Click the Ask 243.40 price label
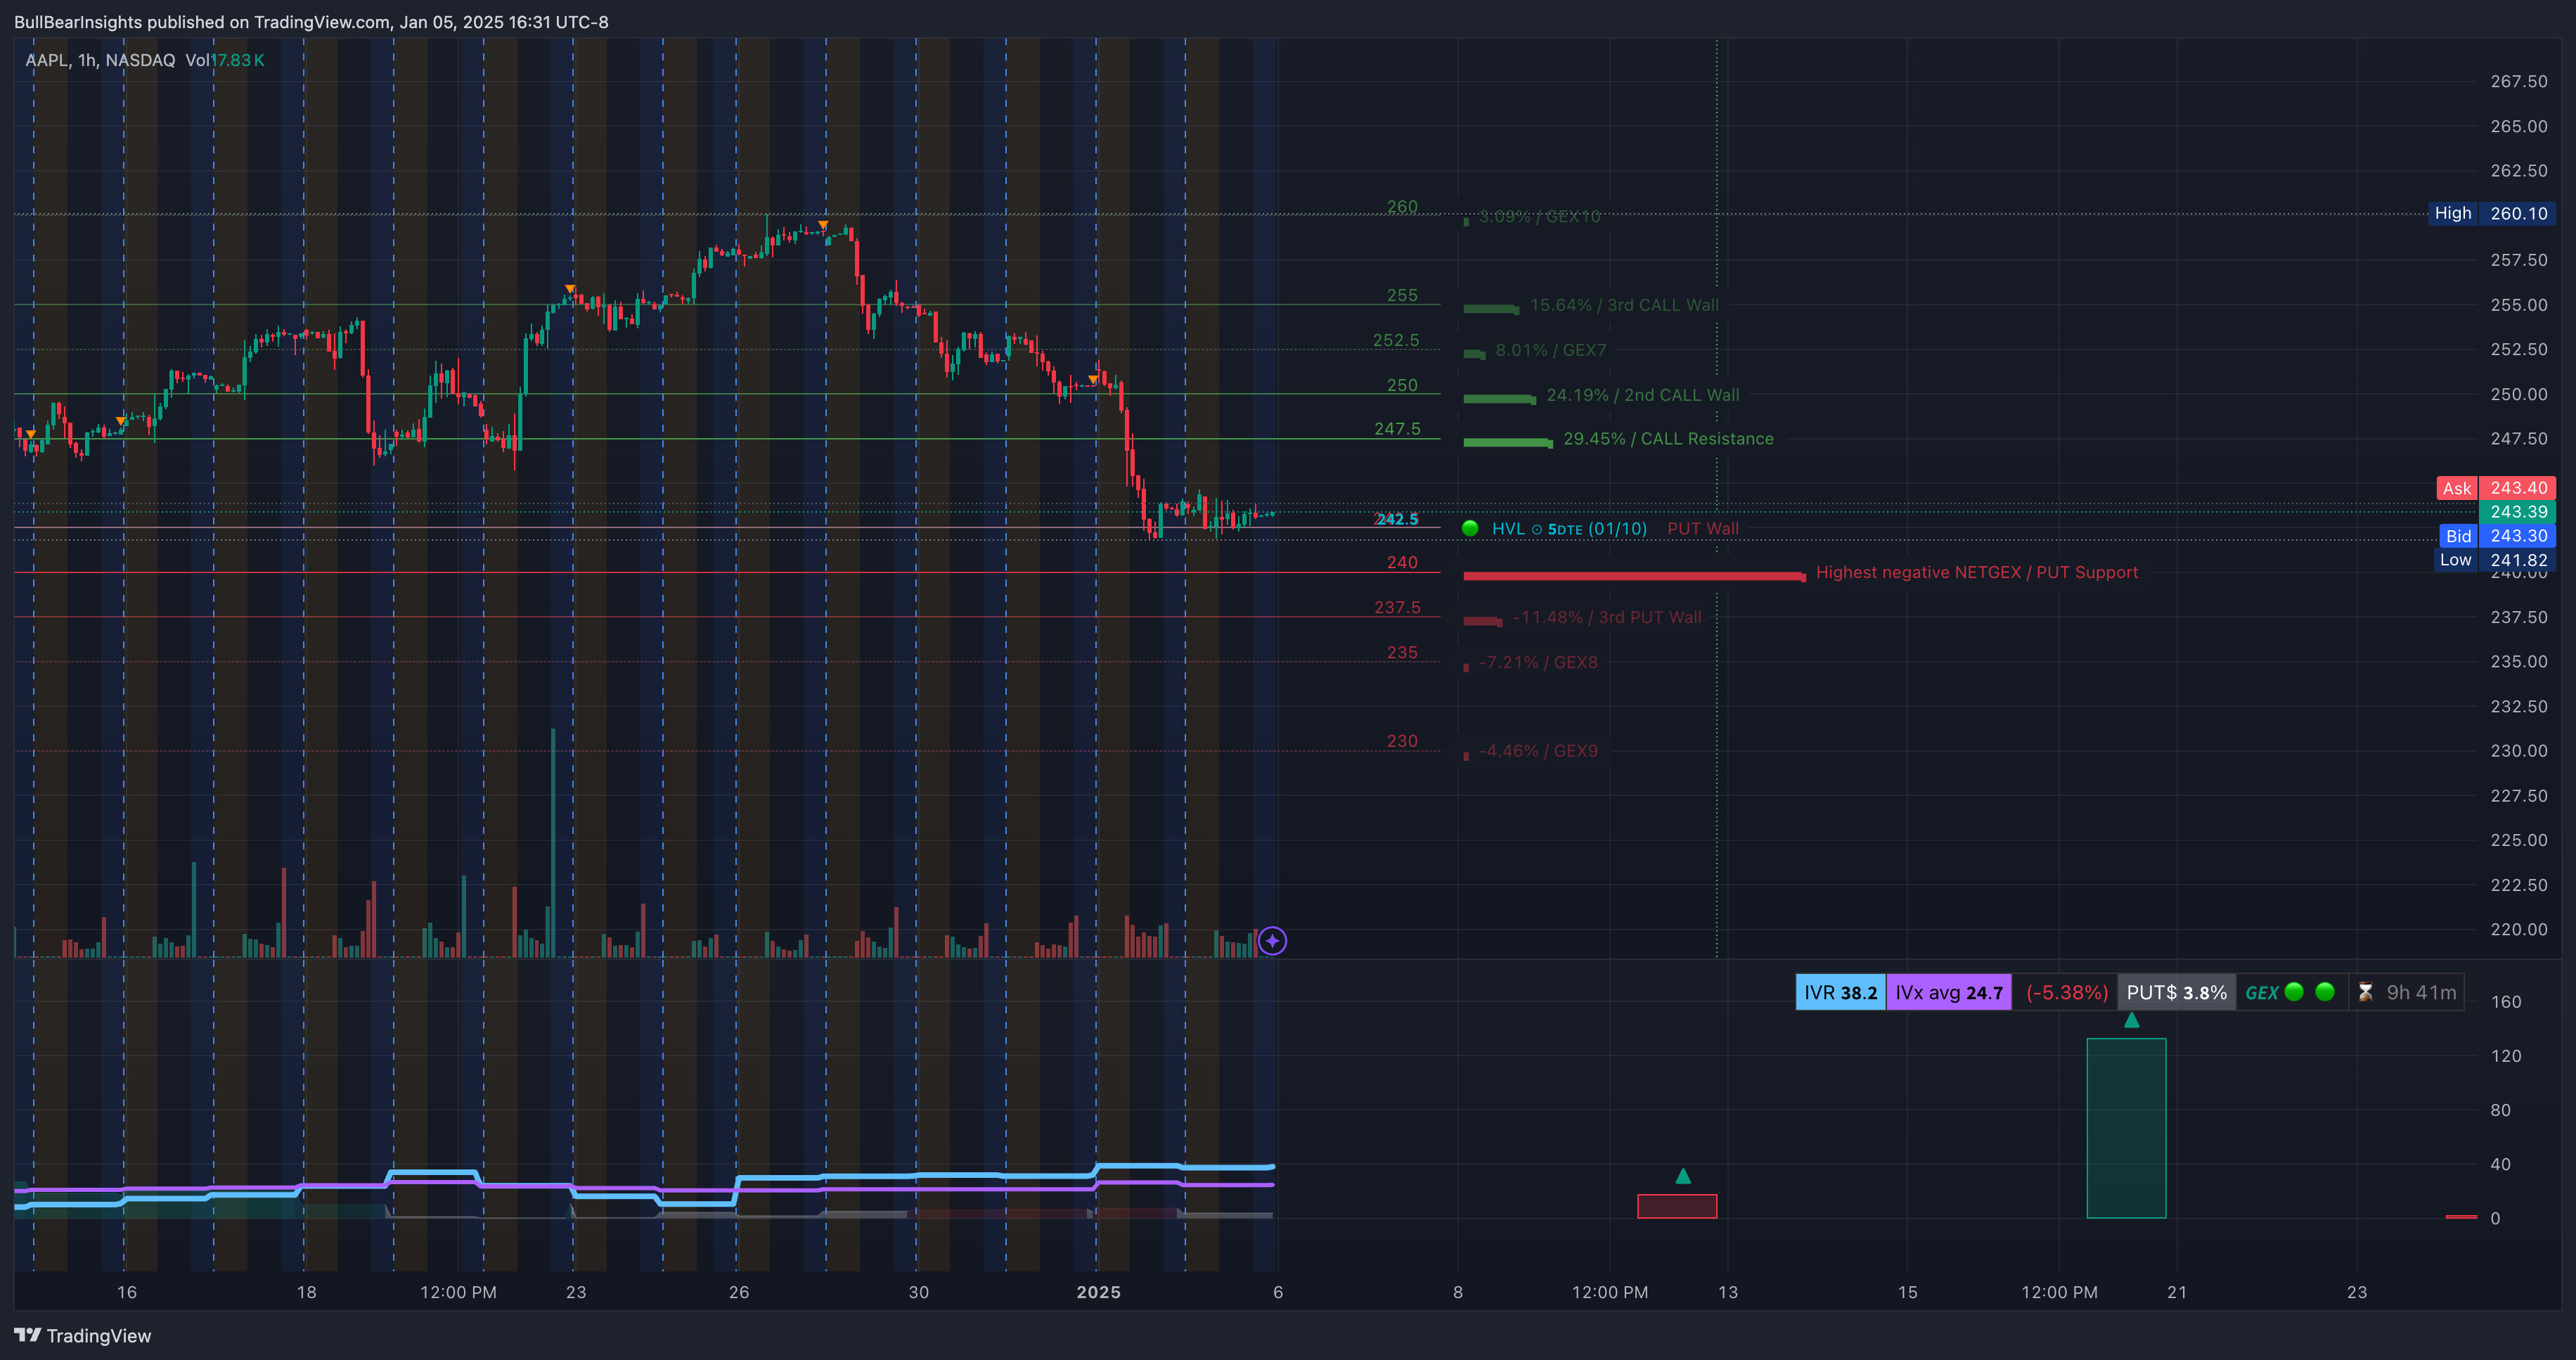The width and height of the screenshot is (2576, 1360). [2496, 488]
